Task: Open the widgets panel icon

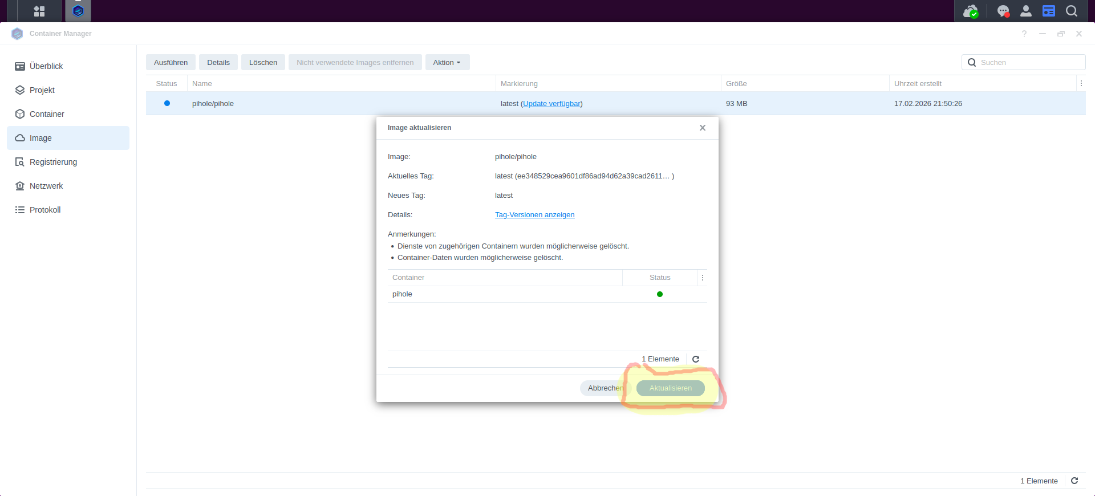Action: click(1049, 11)
